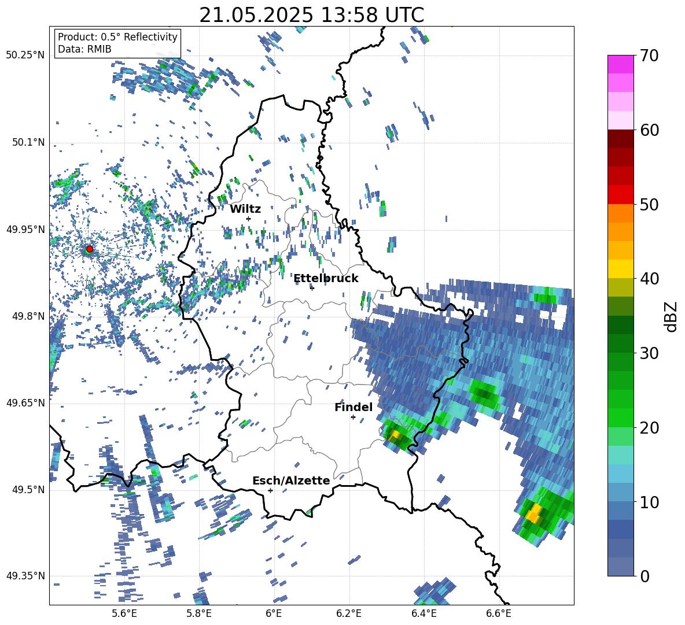
Task: Click the 5.8°E longitude label
Action: pos(199,613)
